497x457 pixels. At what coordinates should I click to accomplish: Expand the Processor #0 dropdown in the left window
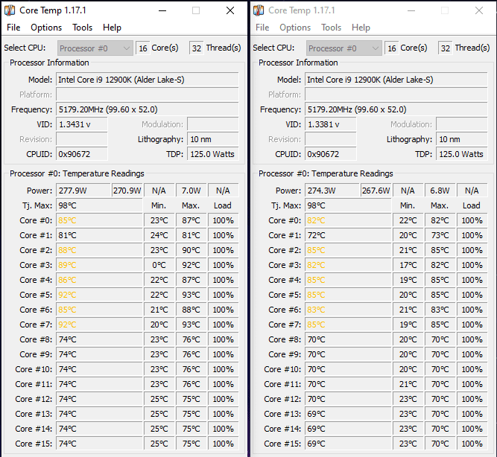coord(95,48)
